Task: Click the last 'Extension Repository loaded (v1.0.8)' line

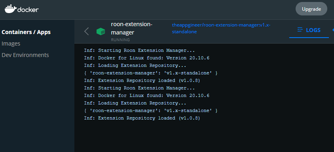Action: tap(142, 118)
